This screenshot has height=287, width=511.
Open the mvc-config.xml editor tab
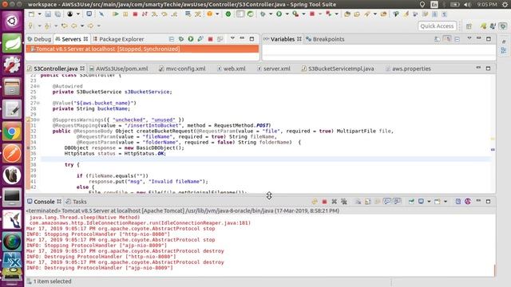click(x=182, y=69)
